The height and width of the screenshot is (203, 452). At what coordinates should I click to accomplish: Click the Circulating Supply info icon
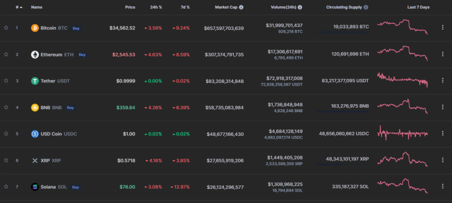(x=366, y=7)
